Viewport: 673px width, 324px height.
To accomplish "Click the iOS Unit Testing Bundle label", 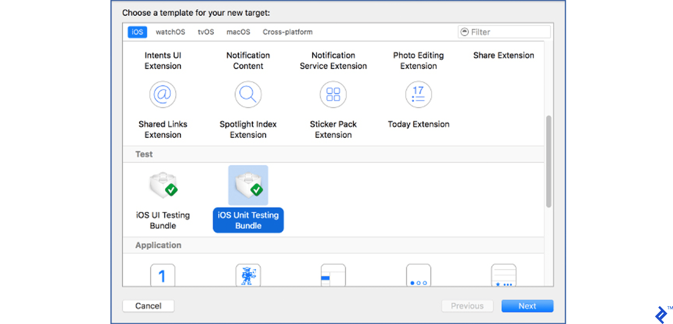I will pyautogui.click(x=248, y=220).
